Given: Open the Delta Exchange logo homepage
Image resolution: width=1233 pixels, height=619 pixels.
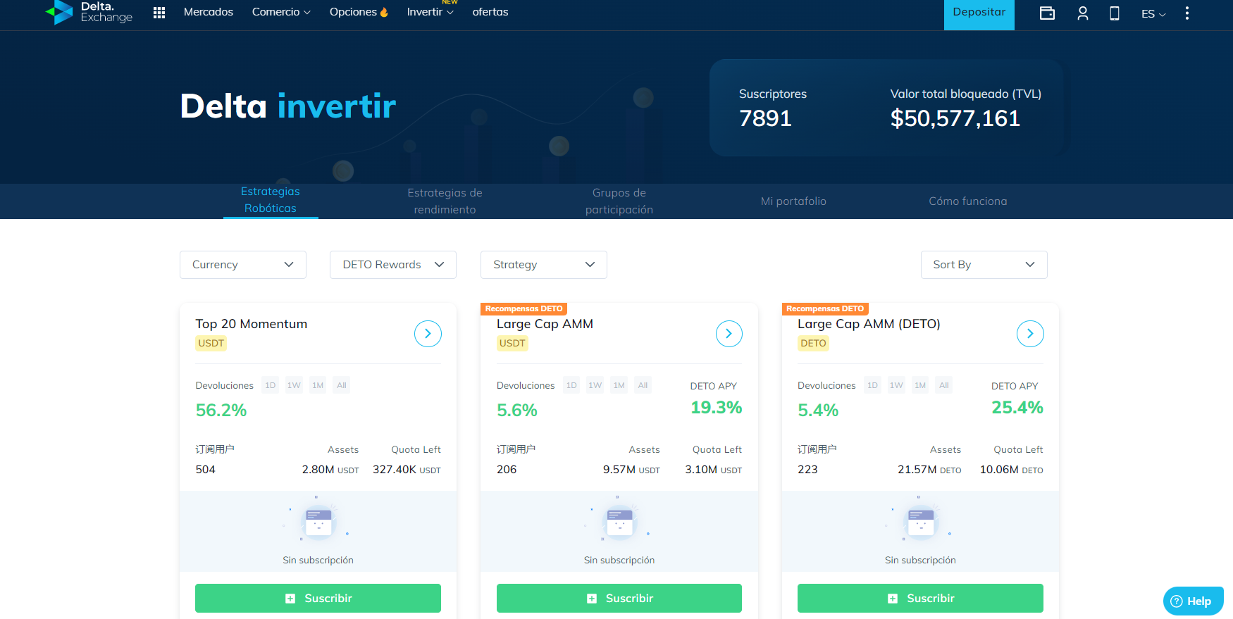Looking at the screenshot, I should tap(89, 12).
